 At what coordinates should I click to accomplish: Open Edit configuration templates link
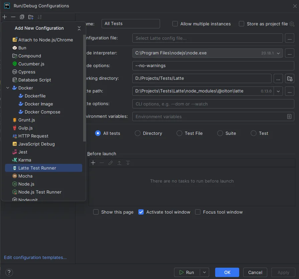click(x=35, y=257)
